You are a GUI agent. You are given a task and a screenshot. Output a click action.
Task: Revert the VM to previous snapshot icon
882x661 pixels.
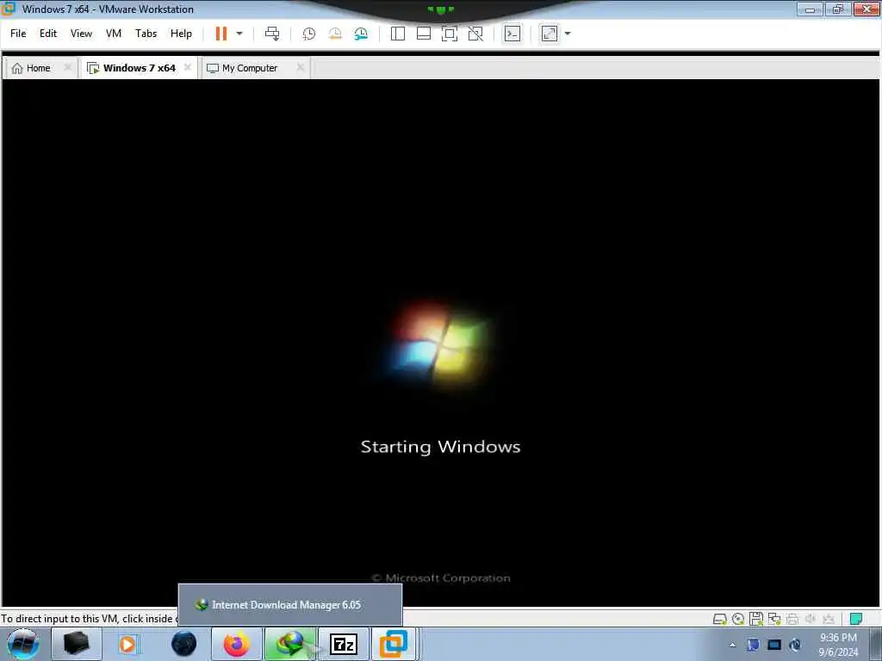tap(335, 34)
